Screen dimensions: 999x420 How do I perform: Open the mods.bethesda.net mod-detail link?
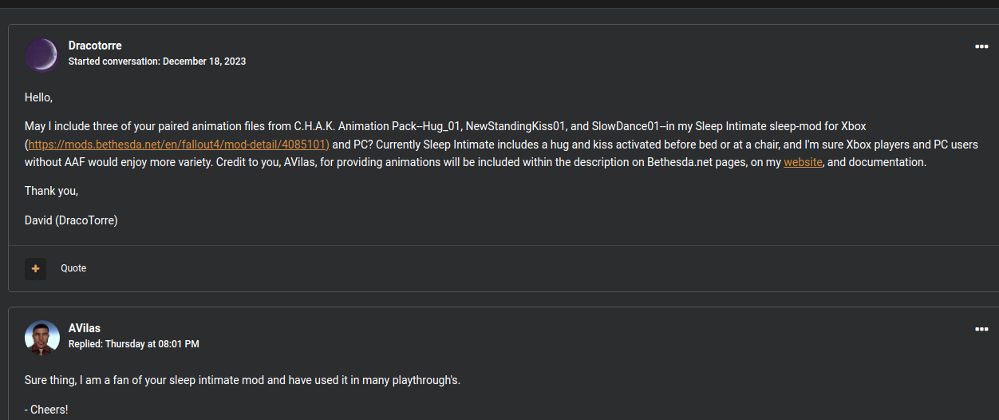coord(179,145)
